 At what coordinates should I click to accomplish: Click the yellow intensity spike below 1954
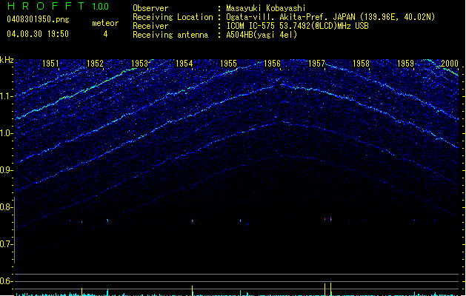193,291
